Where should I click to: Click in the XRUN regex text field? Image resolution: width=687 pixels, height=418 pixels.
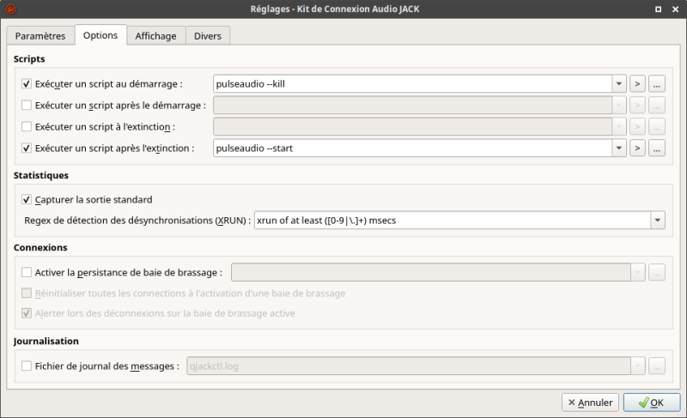pos(453,221)
